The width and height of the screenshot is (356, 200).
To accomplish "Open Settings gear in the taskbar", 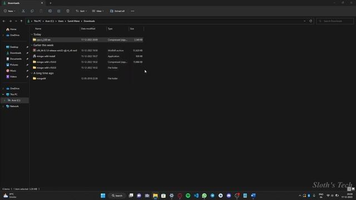I will tap(172, 196).
